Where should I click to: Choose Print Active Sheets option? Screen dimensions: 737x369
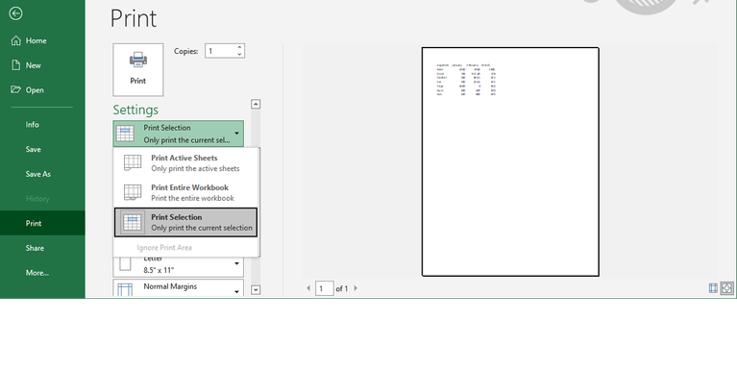pyautogui.click(x=186, y=162)
